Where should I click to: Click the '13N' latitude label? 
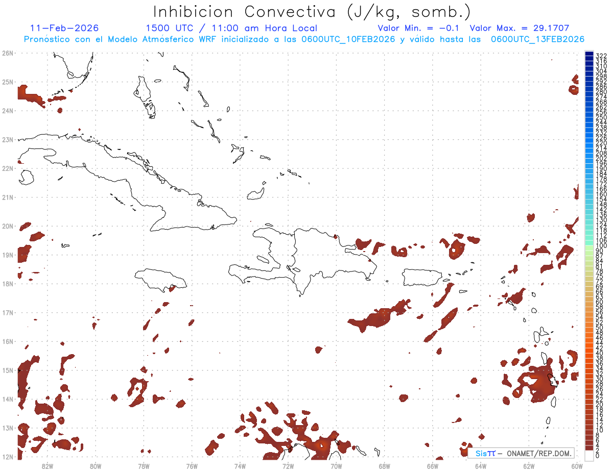[8, 428]
